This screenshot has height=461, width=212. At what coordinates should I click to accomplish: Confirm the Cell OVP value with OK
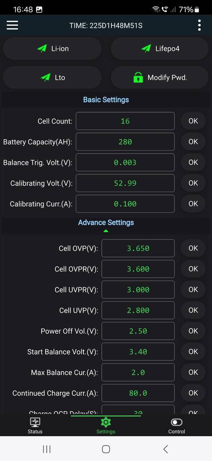[x=193, y=248]
